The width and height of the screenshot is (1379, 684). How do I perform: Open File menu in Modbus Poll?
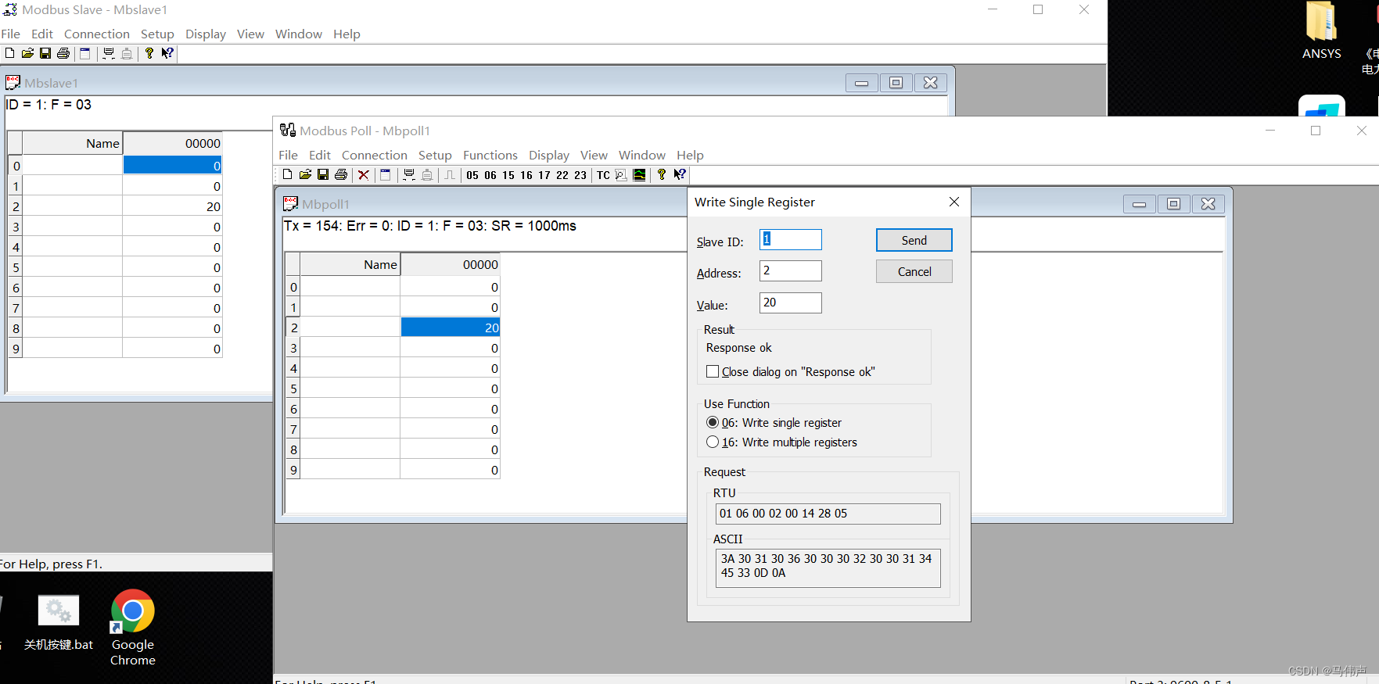pyautogui.click(x=288, y=155)
